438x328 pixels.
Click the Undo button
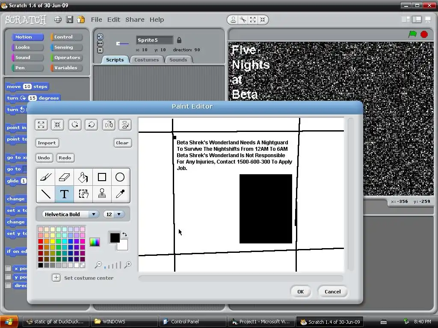[x=44, y=158]
